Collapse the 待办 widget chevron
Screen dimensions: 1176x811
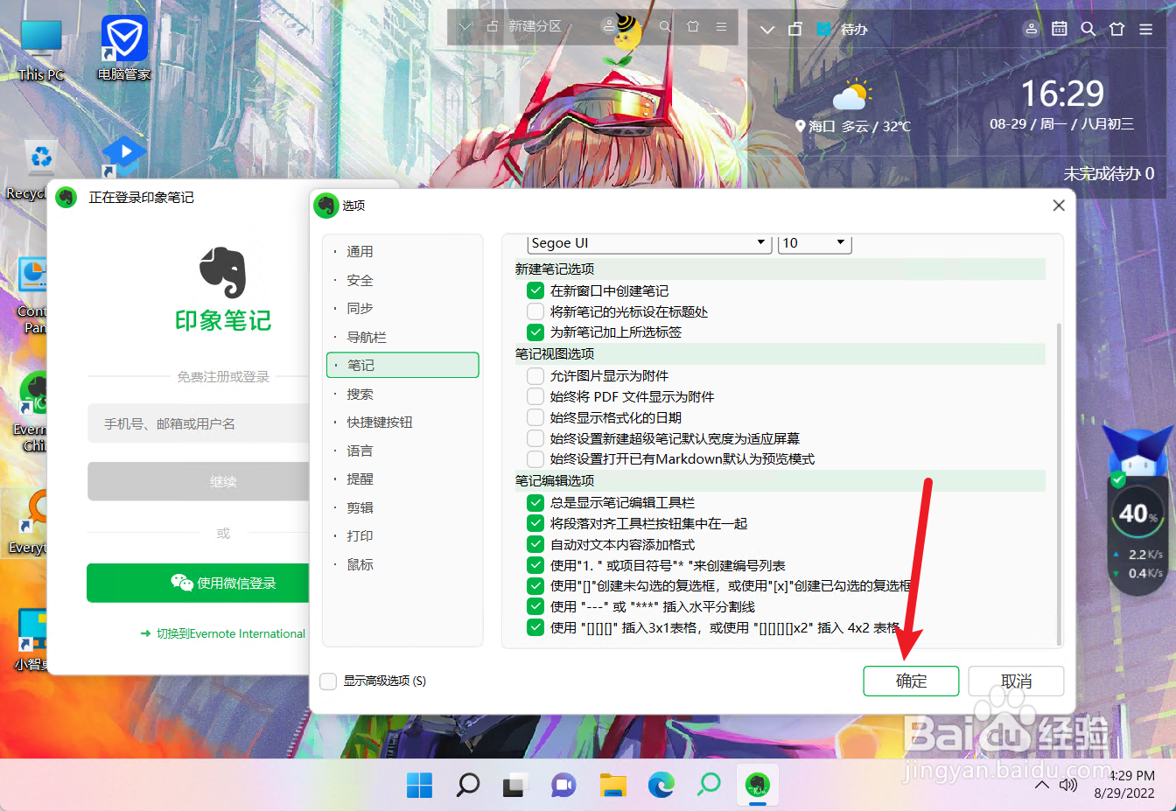point(767,30)
